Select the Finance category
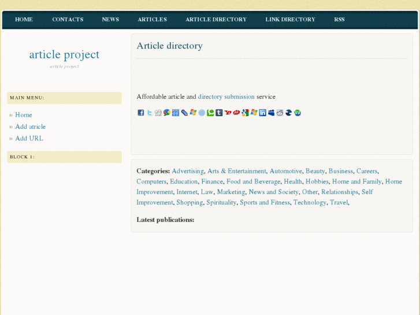Screen dimensions: 420x315 click(x=212, y=181)
